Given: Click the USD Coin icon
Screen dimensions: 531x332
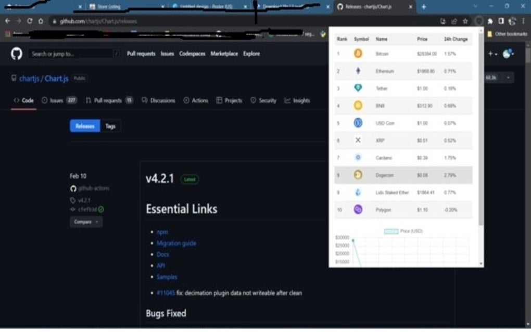Looking at the screenshot, I should [x=358, y=123].
